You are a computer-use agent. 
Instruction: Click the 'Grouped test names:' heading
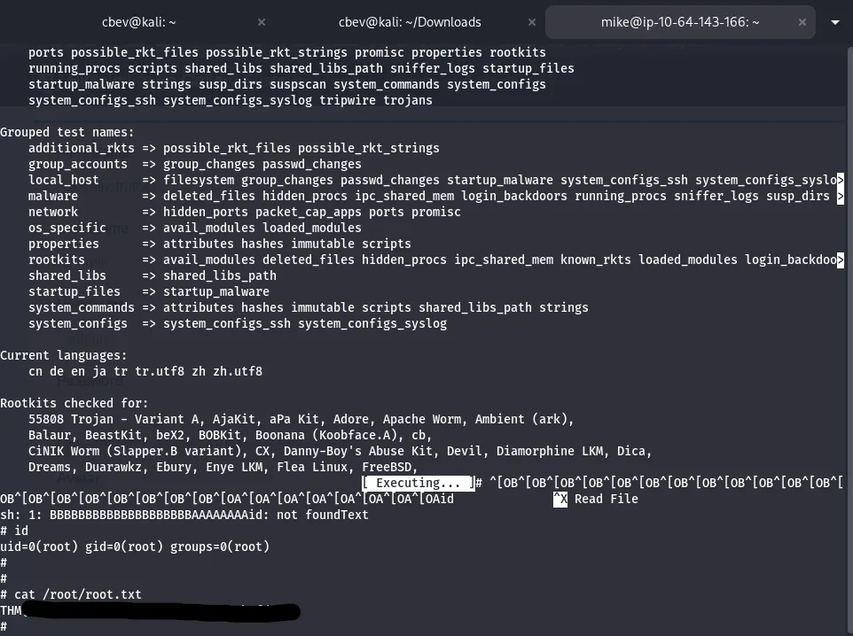point(67,133)
